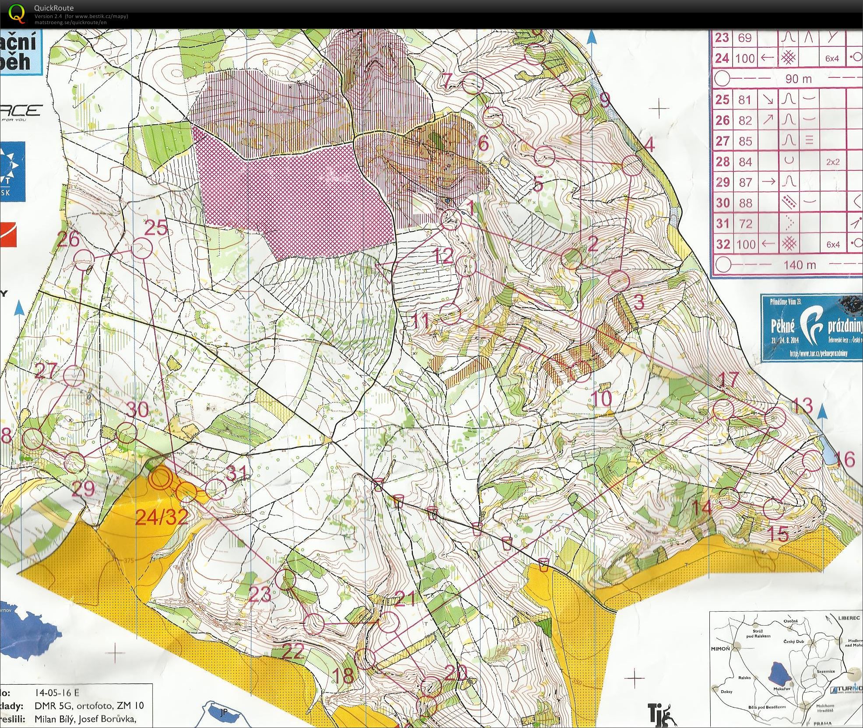Click control code 85 in description table
Image resolution: width=863 pixels, height=728 pixels.
pyautogui.click(x=745, y=141)
